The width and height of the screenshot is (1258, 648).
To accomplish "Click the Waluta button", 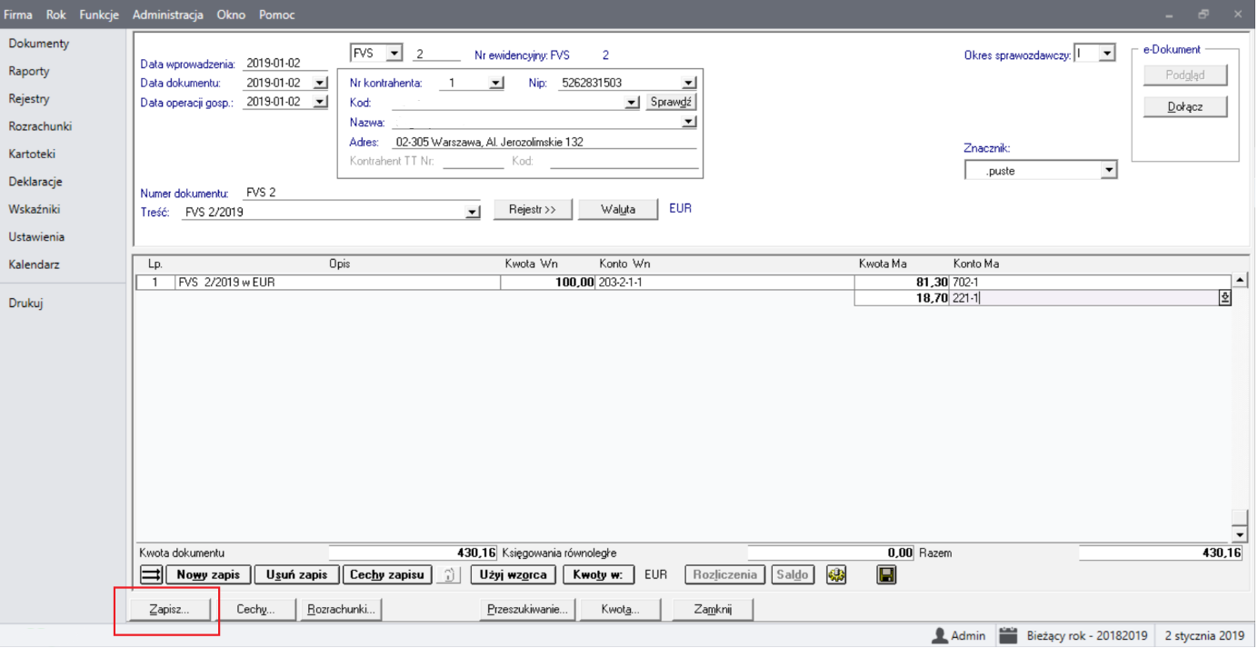I will tap(618, 209).
